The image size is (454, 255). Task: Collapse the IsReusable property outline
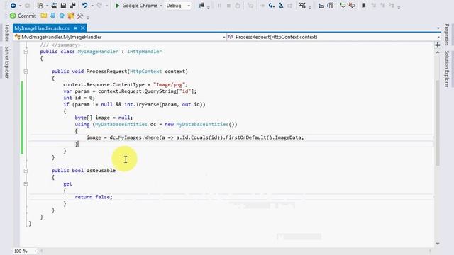point(26,171)
